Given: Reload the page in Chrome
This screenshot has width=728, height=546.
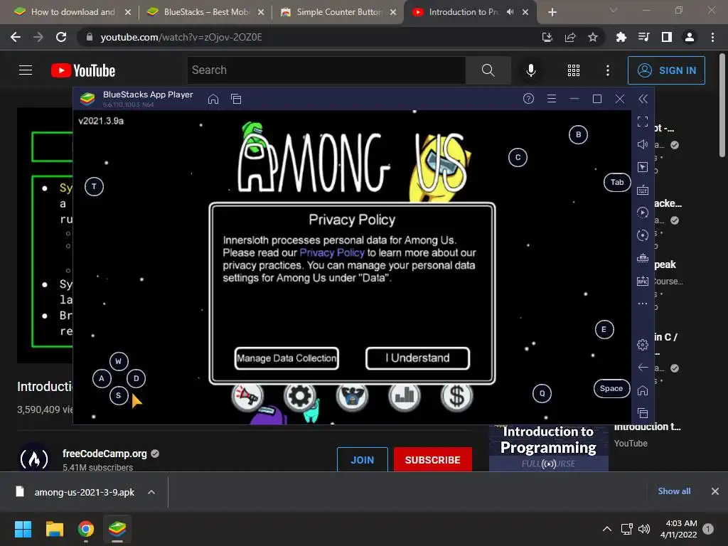Looking at the screenshot, I should (x=61, y=37).
